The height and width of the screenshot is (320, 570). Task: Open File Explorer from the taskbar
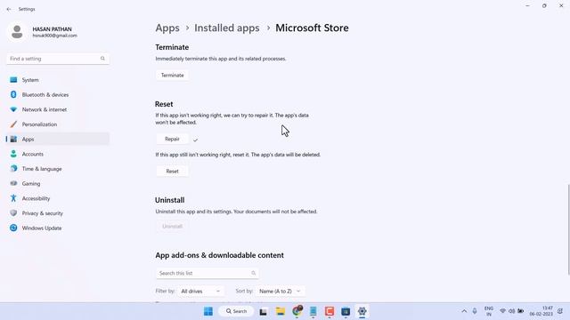coord(281,311)
